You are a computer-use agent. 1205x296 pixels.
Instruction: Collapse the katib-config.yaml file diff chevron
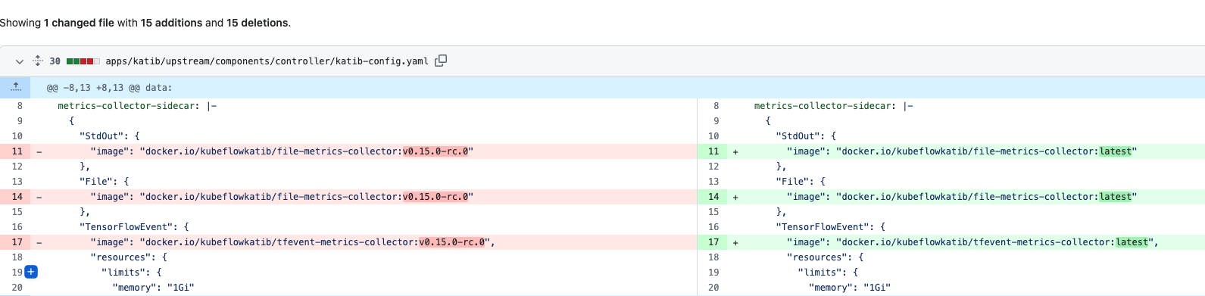[x=20, y=61]
